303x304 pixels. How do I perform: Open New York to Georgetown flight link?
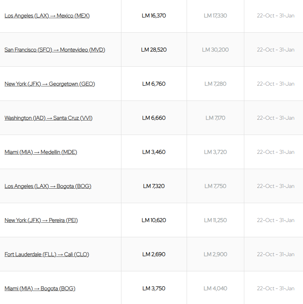(50, 84)
